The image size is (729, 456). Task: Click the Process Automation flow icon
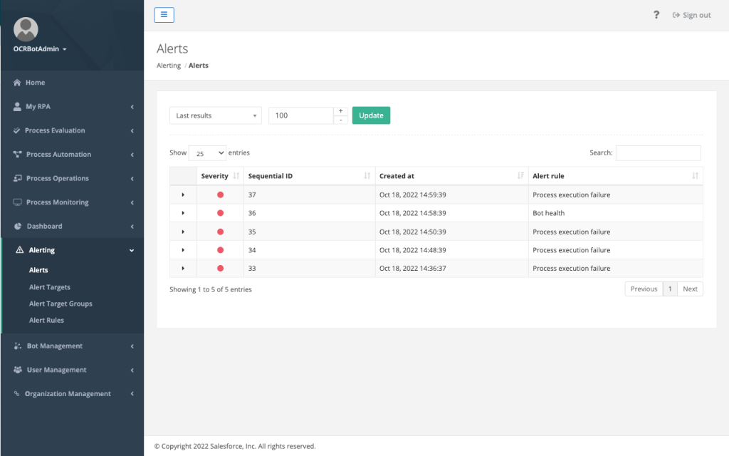click(x=17, y=155)
